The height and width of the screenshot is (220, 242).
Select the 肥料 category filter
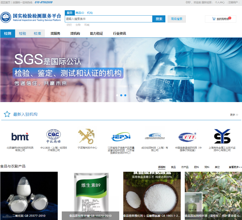click(196, 167)
